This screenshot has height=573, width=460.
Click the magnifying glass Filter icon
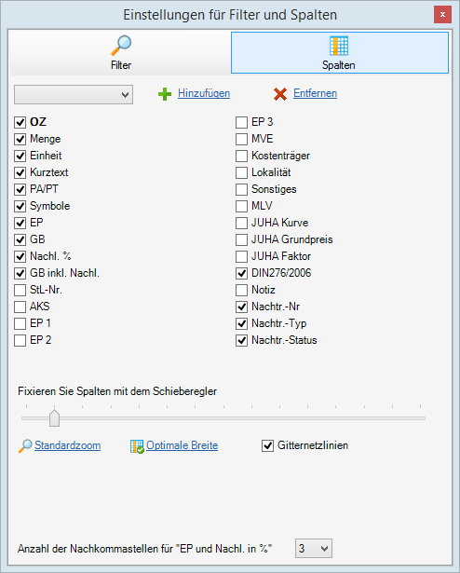click(x=121, y=45)
